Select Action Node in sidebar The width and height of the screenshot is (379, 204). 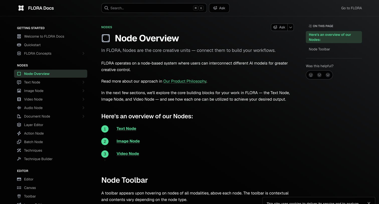[51, 133]
